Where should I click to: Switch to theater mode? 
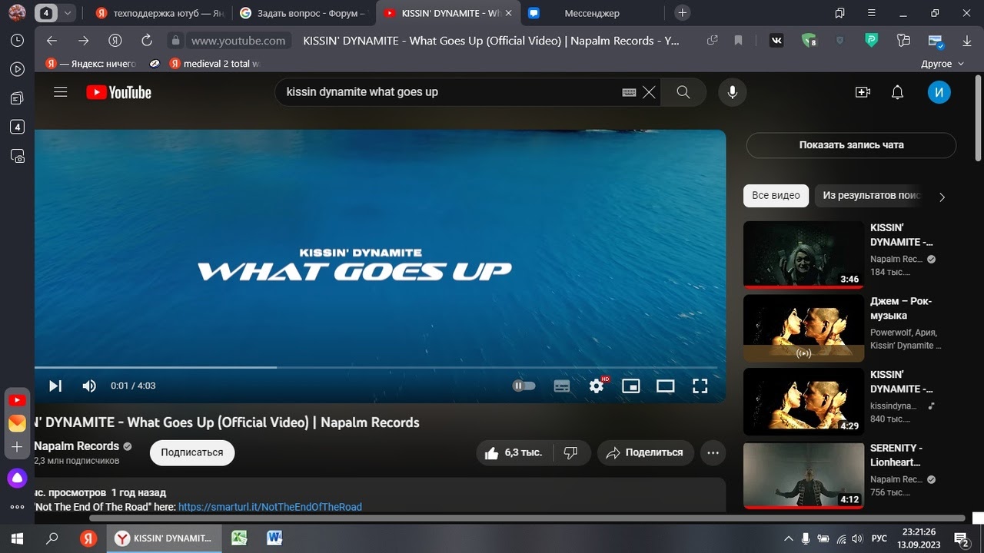[665, 386]
